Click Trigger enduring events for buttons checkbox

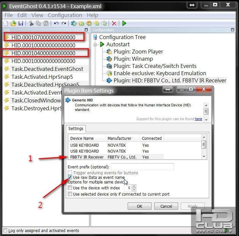coord(70,172)
